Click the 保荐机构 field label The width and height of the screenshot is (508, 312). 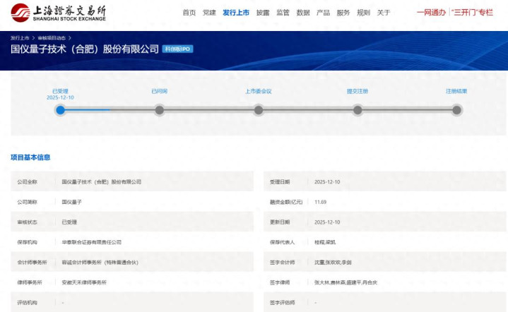(x=28, y=242)
